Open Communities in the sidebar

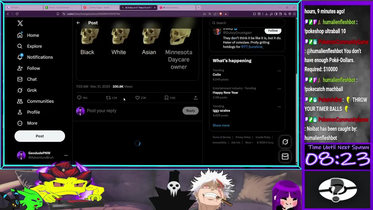coord(36,101)
